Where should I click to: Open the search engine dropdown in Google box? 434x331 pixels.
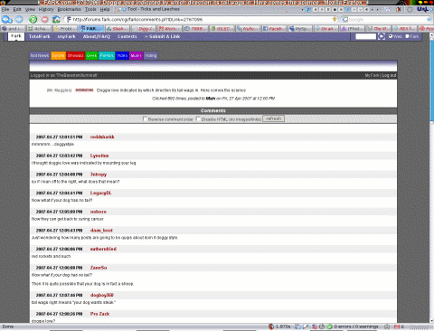click(x=345, y=20)
